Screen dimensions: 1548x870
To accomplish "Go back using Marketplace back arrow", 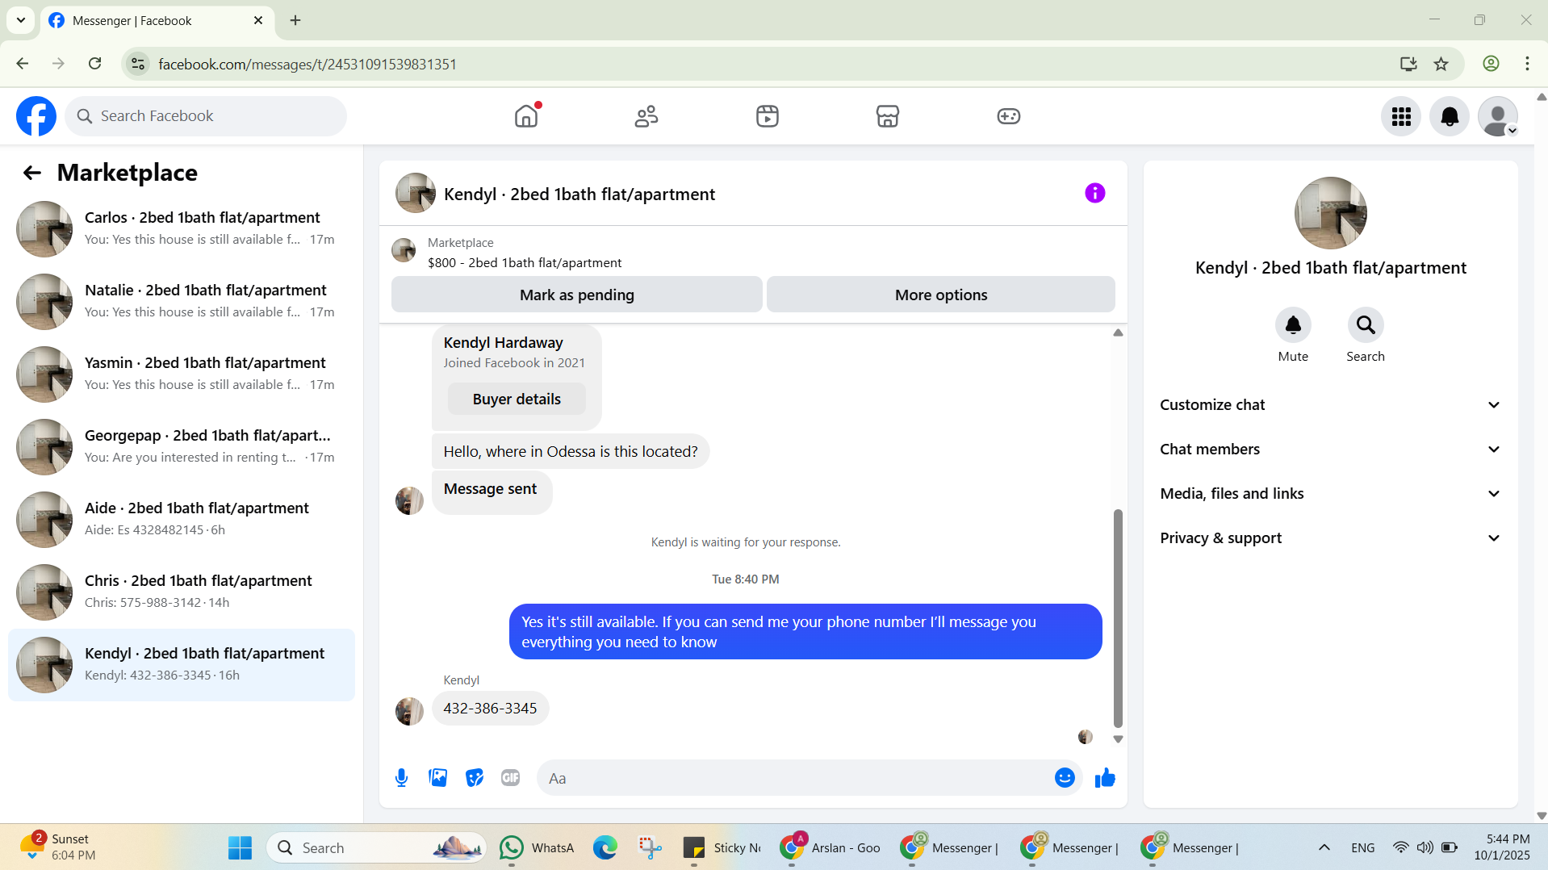I will click(32, 173).
